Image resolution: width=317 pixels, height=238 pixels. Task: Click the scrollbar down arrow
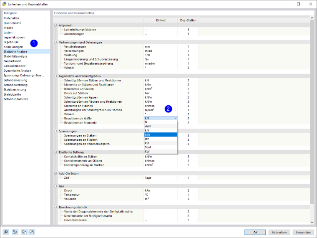(x=312, y=223)
